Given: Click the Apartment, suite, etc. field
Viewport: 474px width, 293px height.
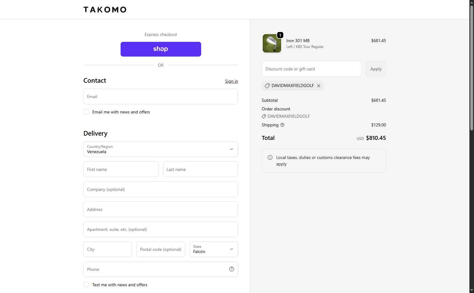Looking at the screenshot, I should click(x=161, y=229).
